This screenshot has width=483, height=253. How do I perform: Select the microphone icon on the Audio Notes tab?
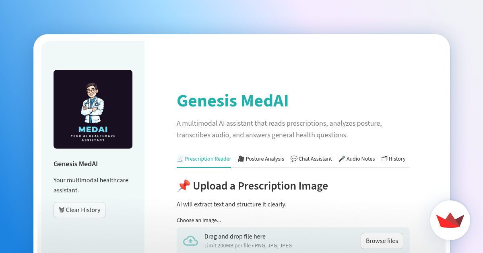point(341,159)
